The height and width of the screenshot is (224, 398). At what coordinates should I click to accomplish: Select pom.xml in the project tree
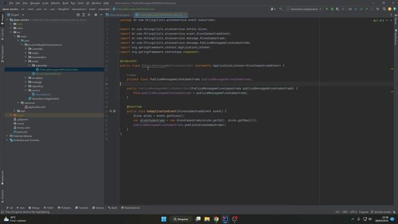[21, 132]
